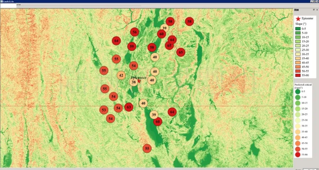Select the map marker labeled 53
The width and height of the screenshot is (319, 170).
[104, 110]
